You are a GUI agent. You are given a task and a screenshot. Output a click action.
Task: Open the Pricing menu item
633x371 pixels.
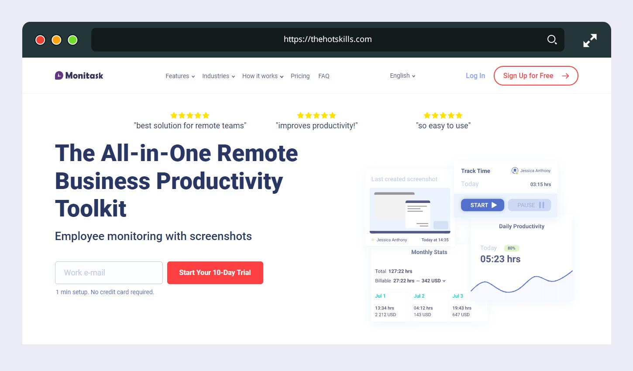pyautogui.click(x=300, y=76)
